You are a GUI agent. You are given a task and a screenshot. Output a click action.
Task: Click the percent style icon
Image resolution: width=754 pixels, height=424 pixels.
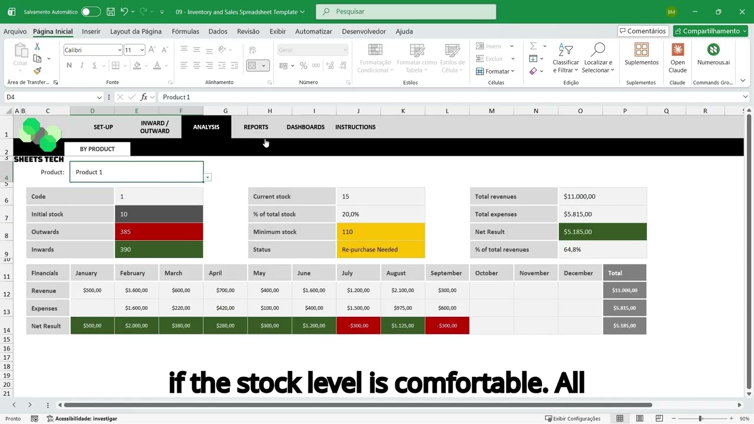tap(303, 66)
